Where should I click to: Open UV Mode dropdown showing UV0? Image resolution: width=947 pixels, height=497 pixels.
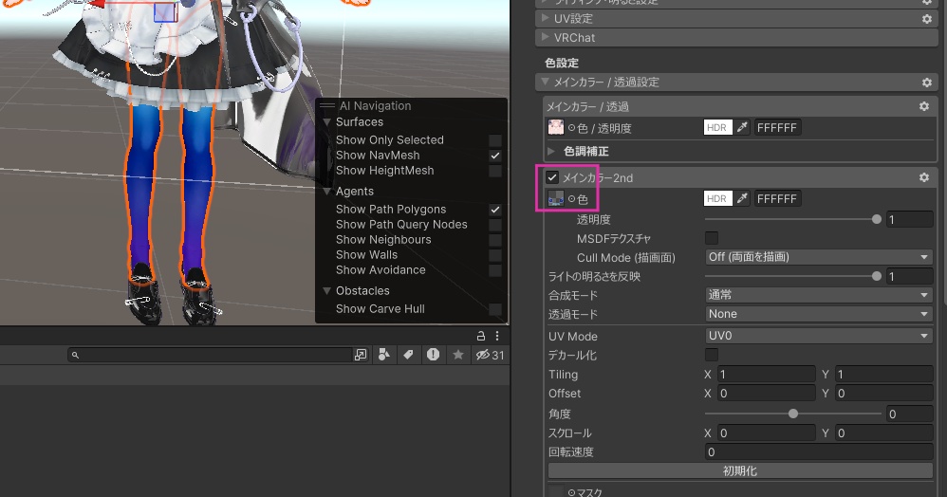point(819,336)
